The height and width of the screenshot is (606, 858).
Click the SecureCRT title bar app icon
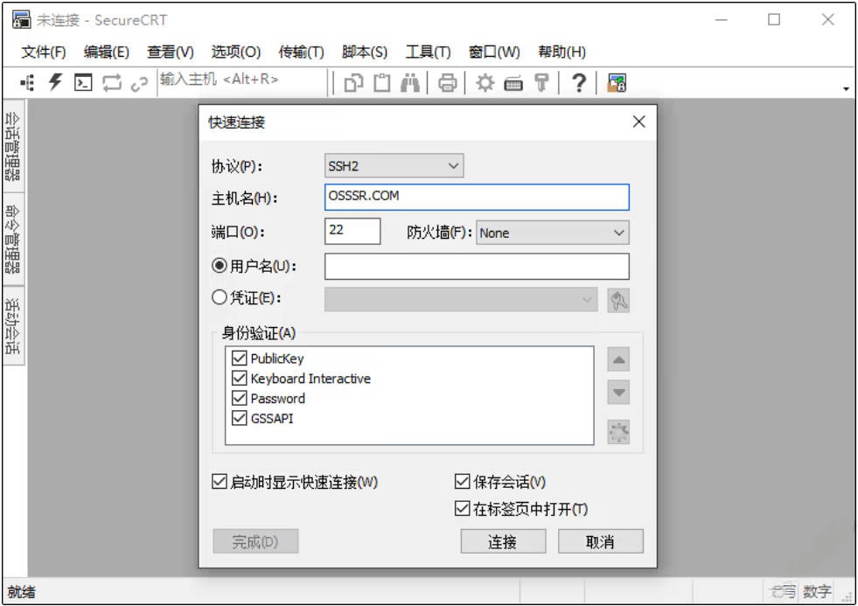(x=21, y=19)
